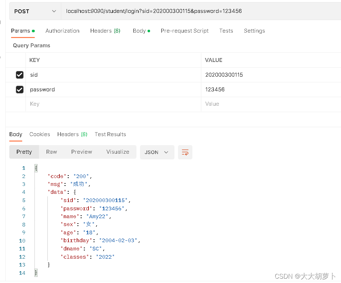This screenshot has height=283, width=341.
Task: View the Test Results tab
Action: pyautogui.click(x=110, y=134)
